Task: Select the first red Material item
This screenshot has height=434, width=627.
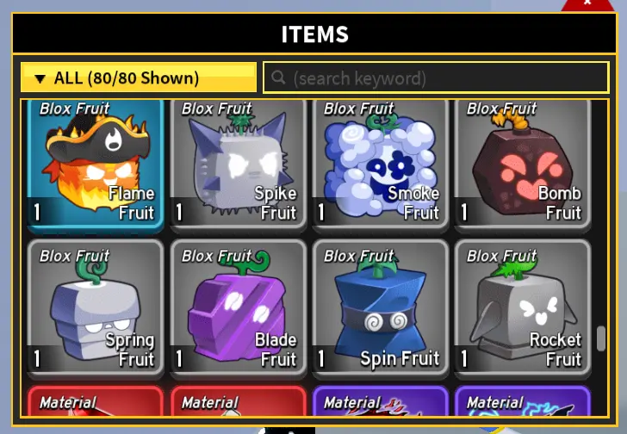Action: [95, 400]
